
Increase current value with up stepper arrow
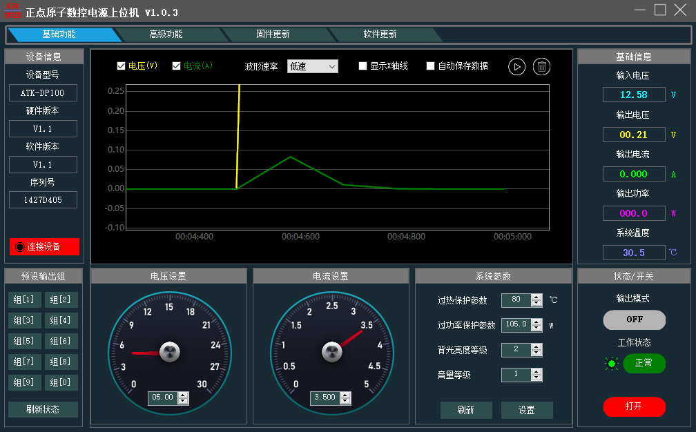pos(345,395)
